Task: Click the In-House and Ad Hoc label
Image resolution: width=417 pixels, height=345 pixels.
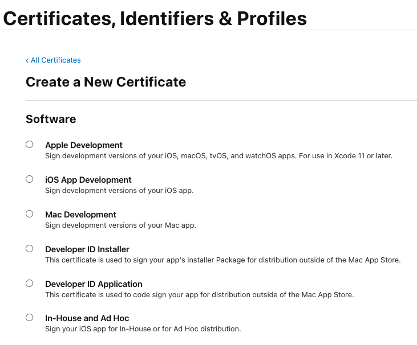Action: 87,318
